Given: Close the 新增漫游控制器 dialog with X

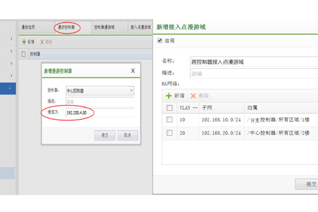Looking at the screenshot, I should click(132, 70).
